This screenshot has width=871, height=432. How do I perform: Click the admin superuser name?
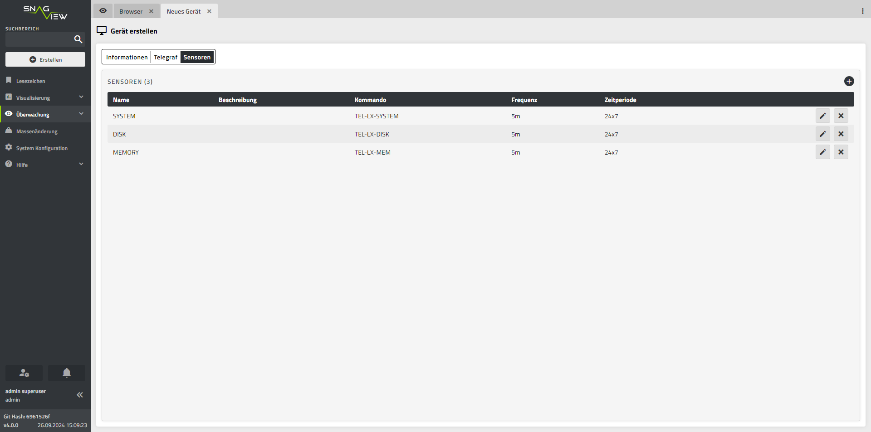click(25, 391)
